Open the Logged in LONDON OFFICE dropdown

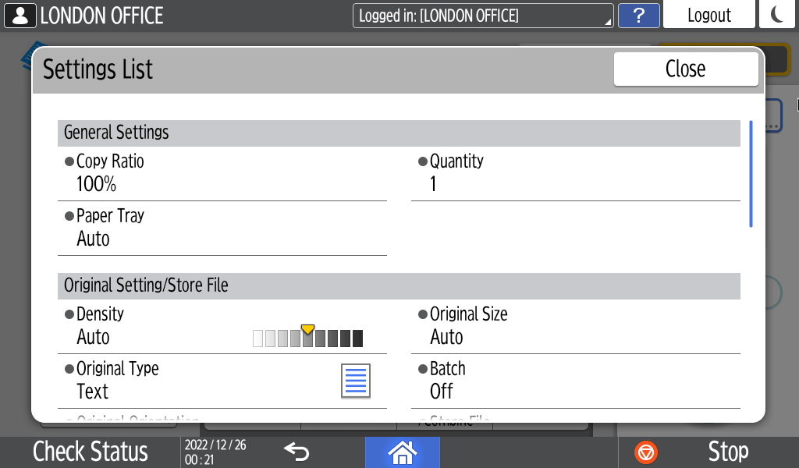pyautogui.click(x=483, y=15)
